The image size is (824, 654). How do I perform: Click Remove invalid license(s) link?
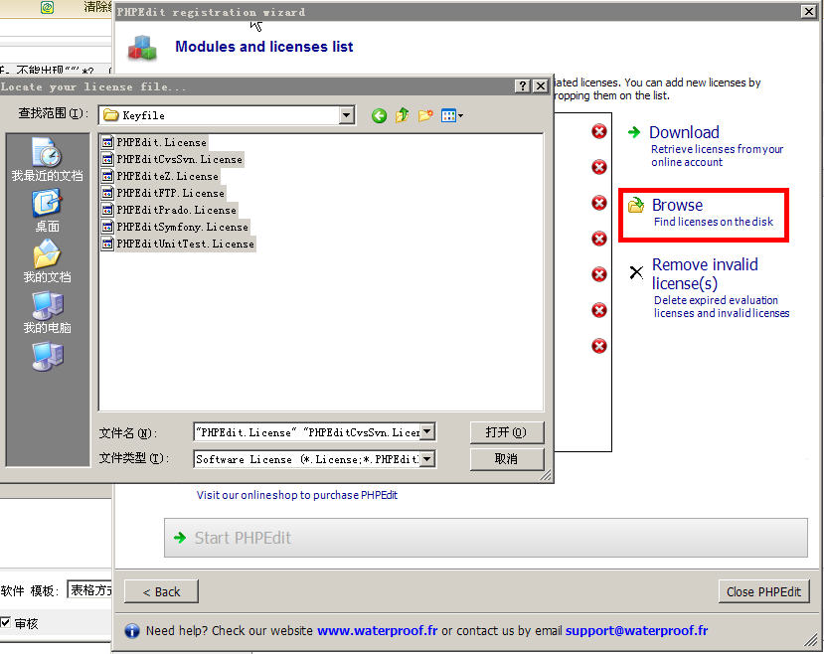705,273
